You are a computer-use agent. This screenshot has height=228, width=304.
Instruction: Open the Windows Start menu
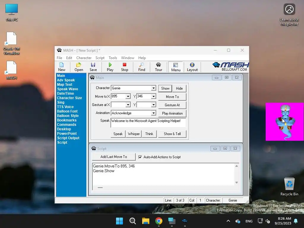pos(119,221)
